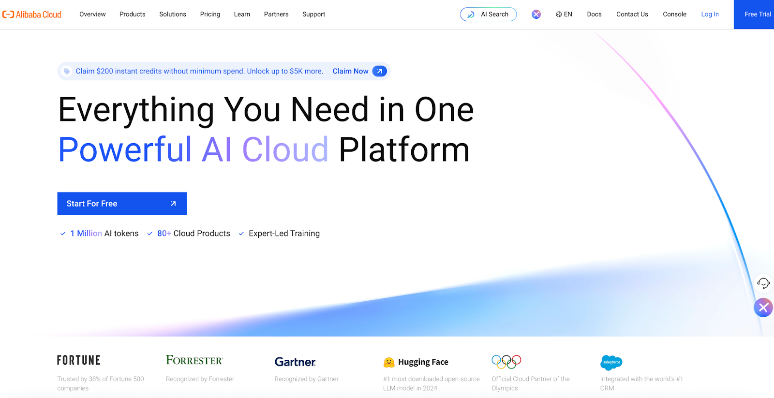Click the purple round icon beside AI Search
This screenshot has width=774, height=398.
coord(536,15)
